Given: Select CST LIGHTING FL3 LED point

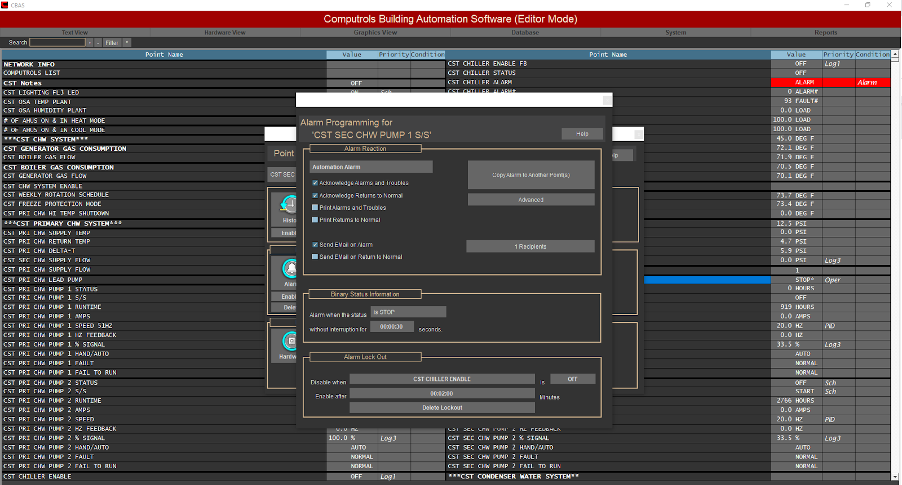Looking at the screenshot, I should tap(164, 93).
